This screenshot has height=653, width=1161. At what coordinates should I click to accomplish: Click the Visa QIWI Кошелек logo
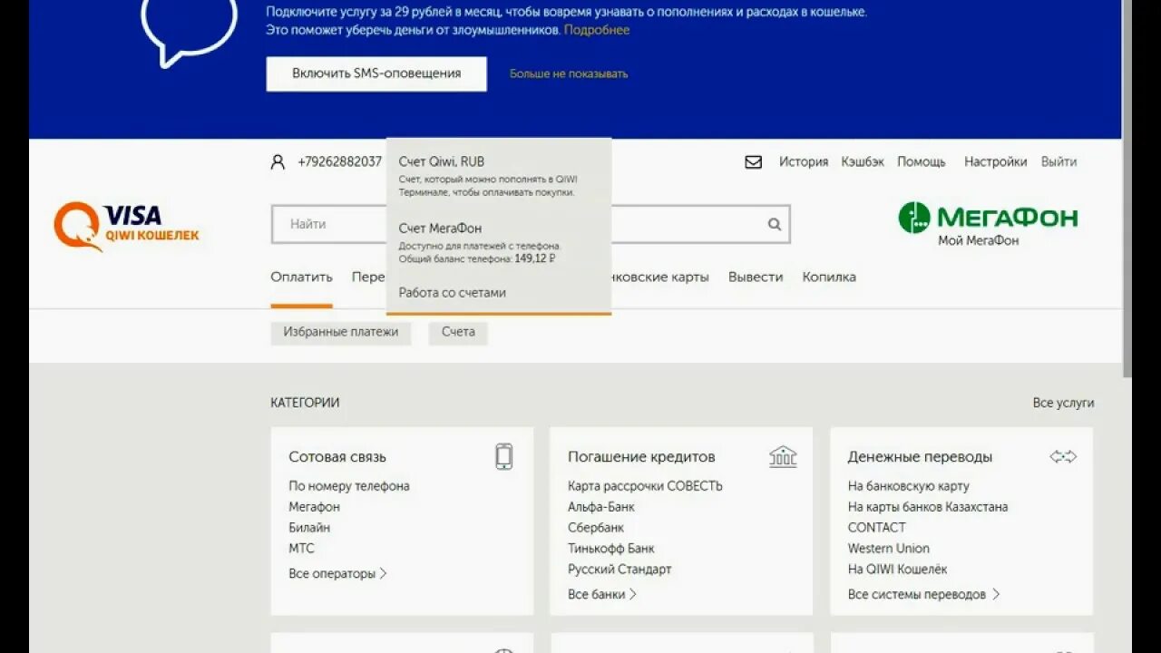[x=126, y=226]
